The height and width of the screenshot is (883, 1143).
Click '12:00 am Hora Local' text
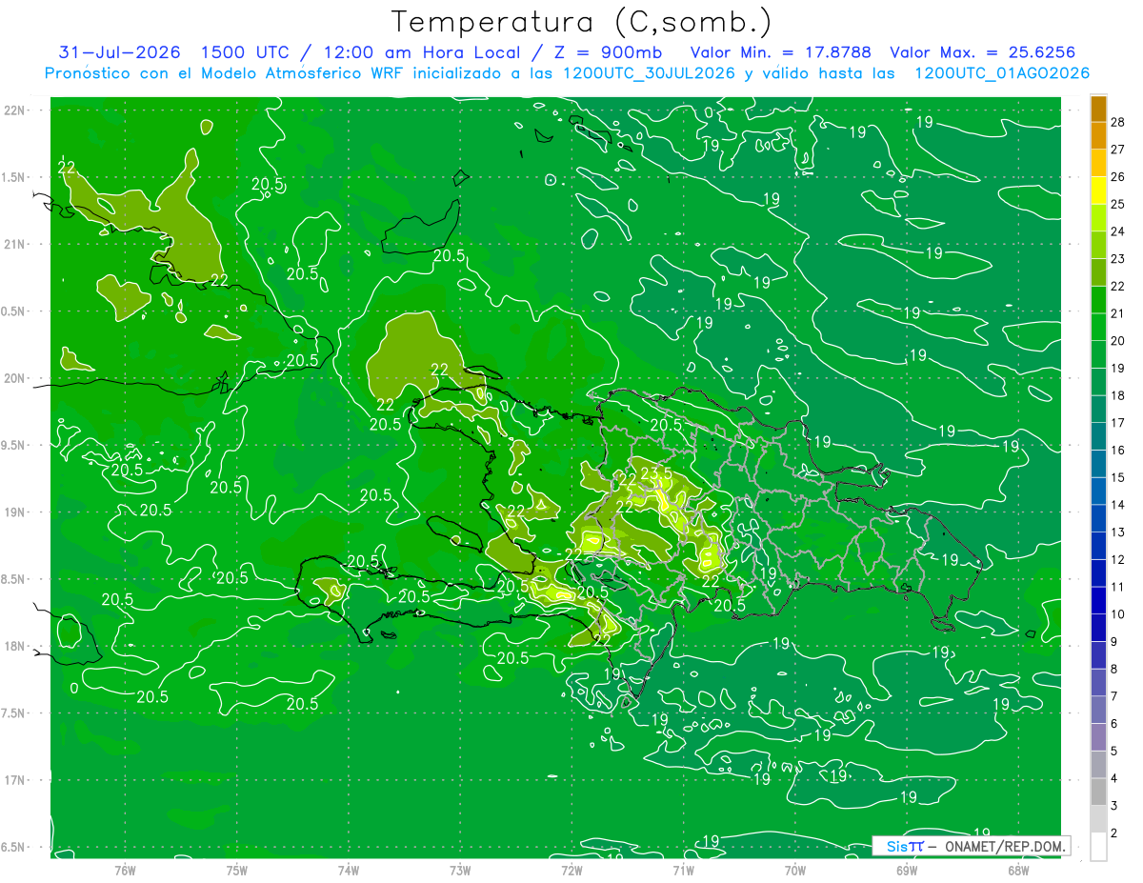422,52
